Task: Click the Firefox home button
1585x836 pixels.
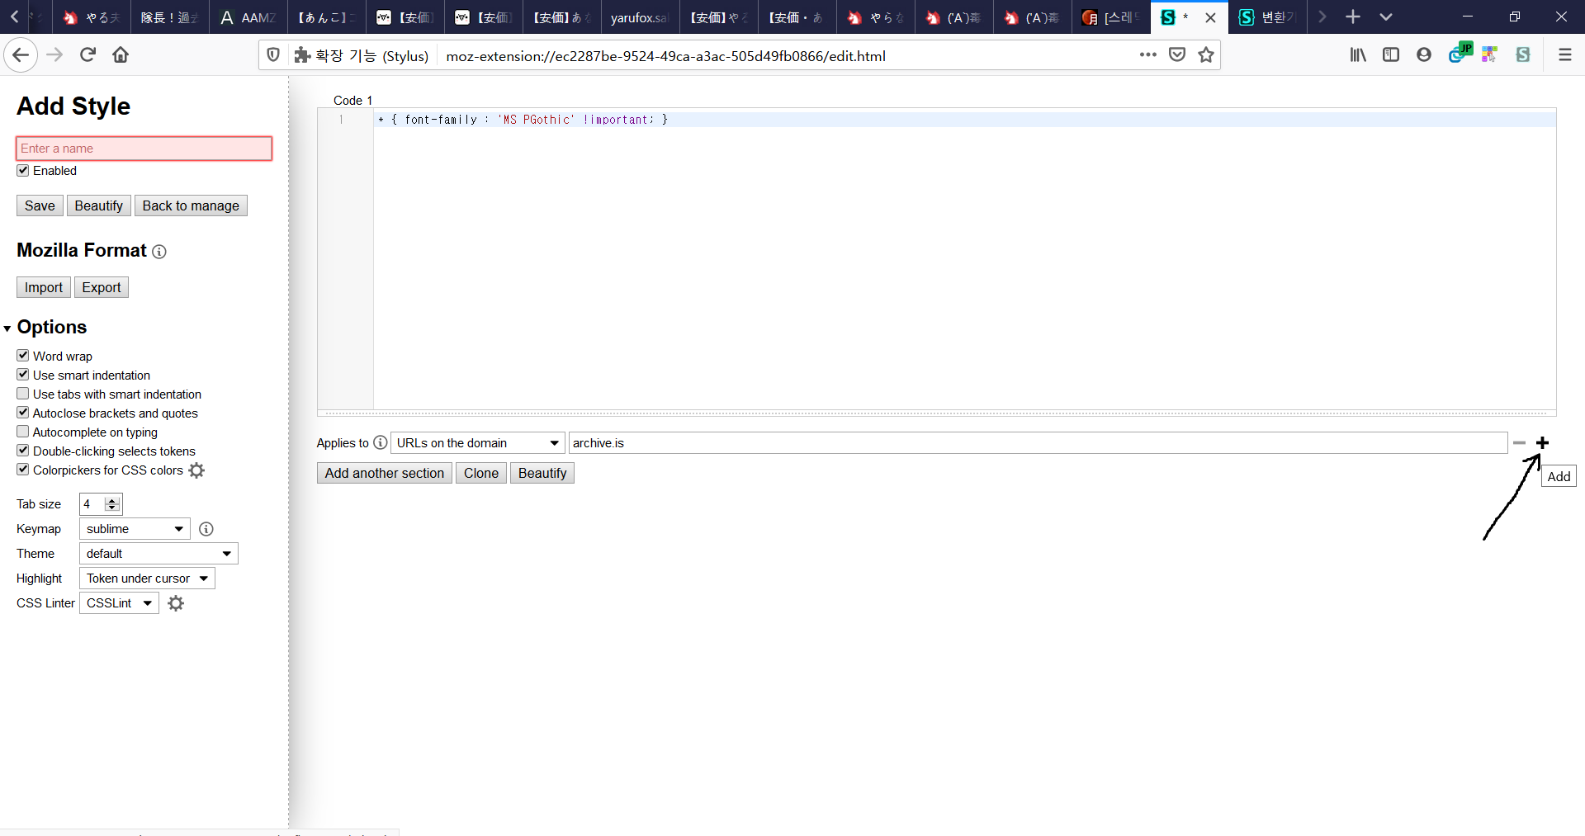Action: point(121,55)
